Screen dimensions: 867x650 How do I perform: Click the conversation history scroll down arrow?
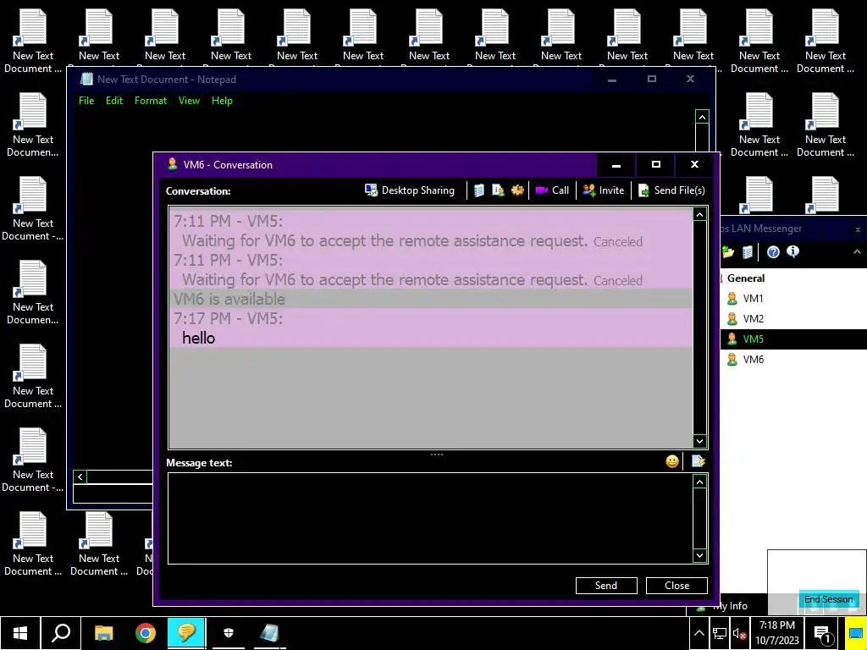tap(699, 440)
